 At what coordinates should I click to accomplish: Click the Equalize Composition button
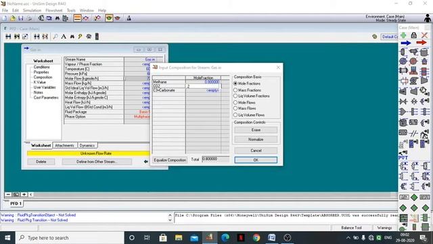point(170,160)
